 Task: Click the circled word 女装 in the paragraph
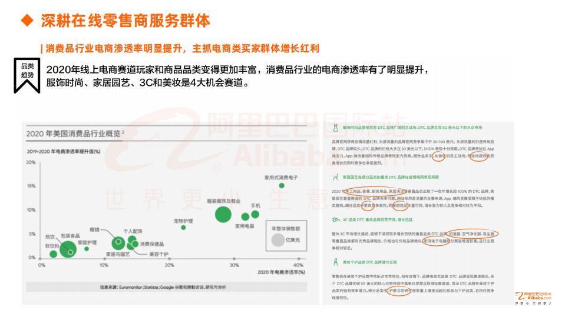(438, 156)
